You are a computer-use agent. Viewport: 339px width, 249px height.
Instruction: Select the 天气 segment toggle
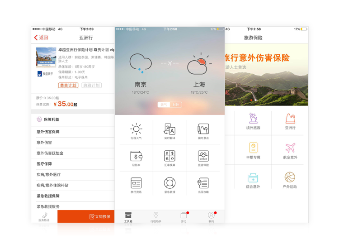pyautogui.click(x=164, y=105)
